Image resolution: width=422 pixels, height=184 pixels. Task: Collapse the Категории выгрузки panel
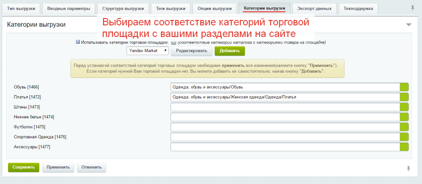pyautogui.click(x=408, y=25)
